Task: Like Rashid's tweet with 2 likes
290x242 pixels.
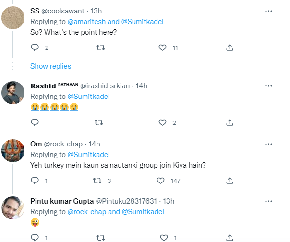Action: [163, 122]
